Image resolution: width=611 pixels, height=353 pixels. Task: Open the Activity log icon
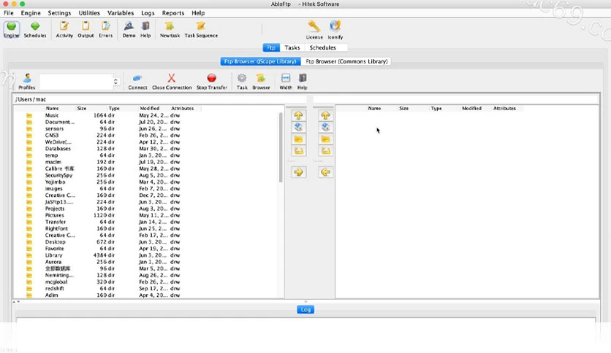tap(64, 30)
